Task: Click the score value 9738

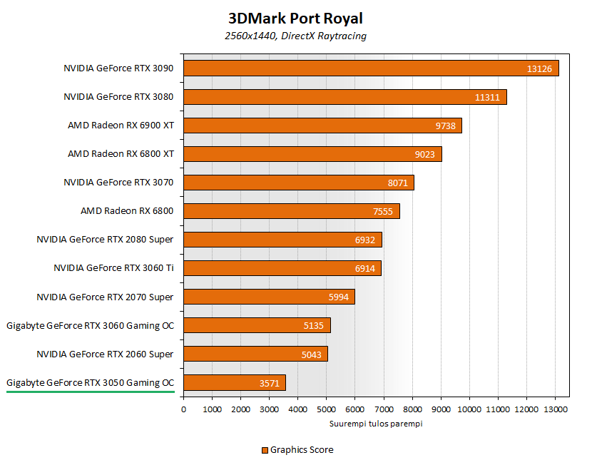Action: pyautogui.click(x=446, y=126)
